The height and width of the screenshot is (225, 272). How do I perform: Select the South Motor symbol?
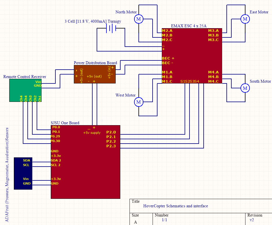pyautogui.click(x=245, y=88)
